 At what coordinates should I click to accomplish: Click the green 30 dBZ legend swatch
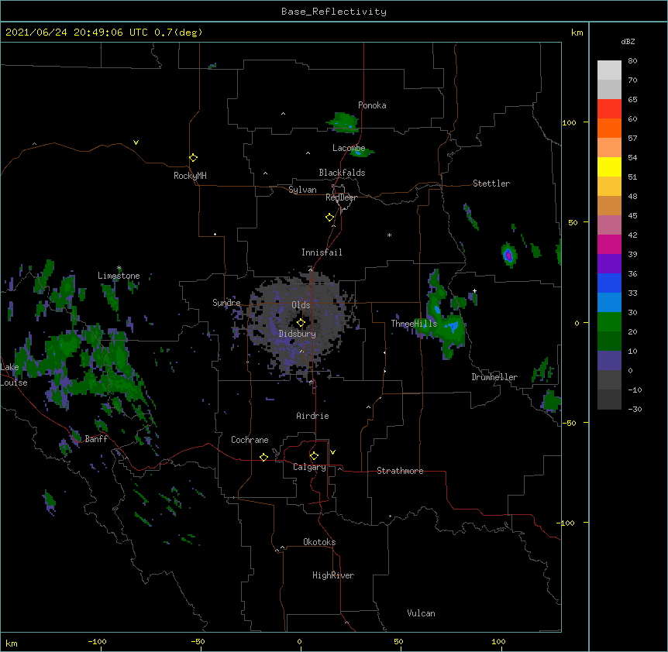(609, 322)
